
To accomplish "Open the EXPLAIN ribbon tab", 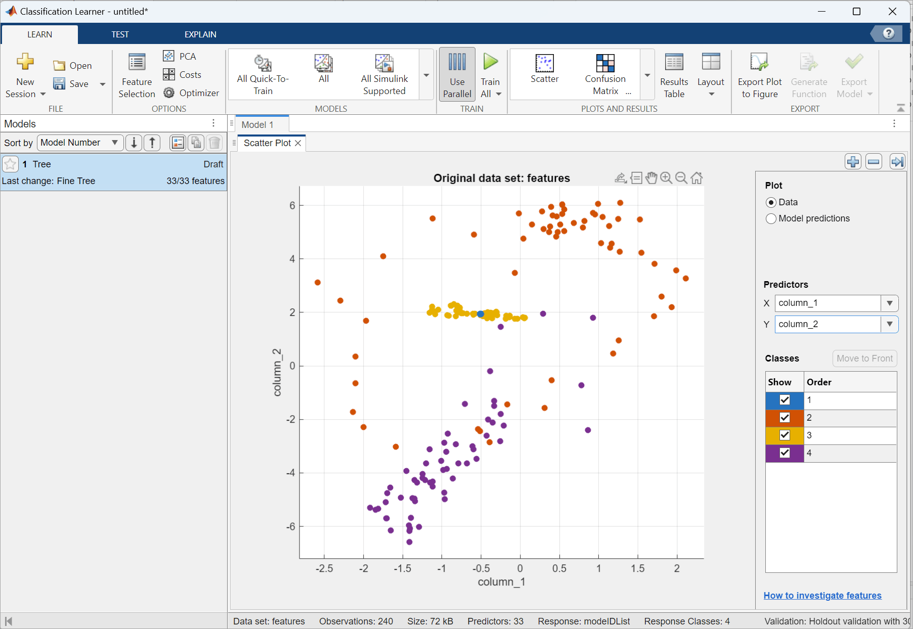I will point(200,34).
